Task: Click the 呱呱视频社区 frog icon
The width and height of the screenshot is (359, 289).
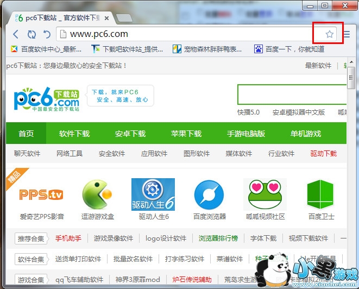Action: [x=265, y=194]
